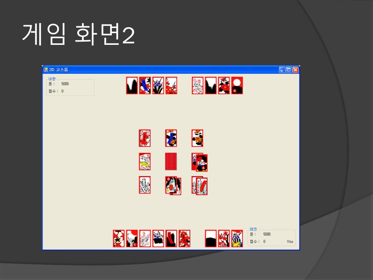373x280 pixels.
Task: Click the 점수 score value in the 태연 panel
Action: coord(264,241)
